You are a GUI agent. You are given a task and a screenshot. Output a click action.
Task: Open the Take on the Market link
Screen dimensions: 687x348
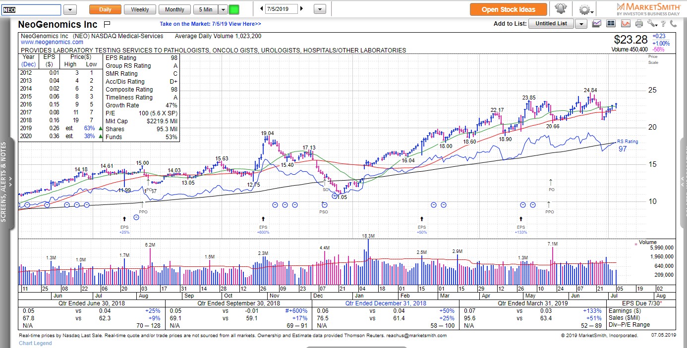click(x=210, y=24)
